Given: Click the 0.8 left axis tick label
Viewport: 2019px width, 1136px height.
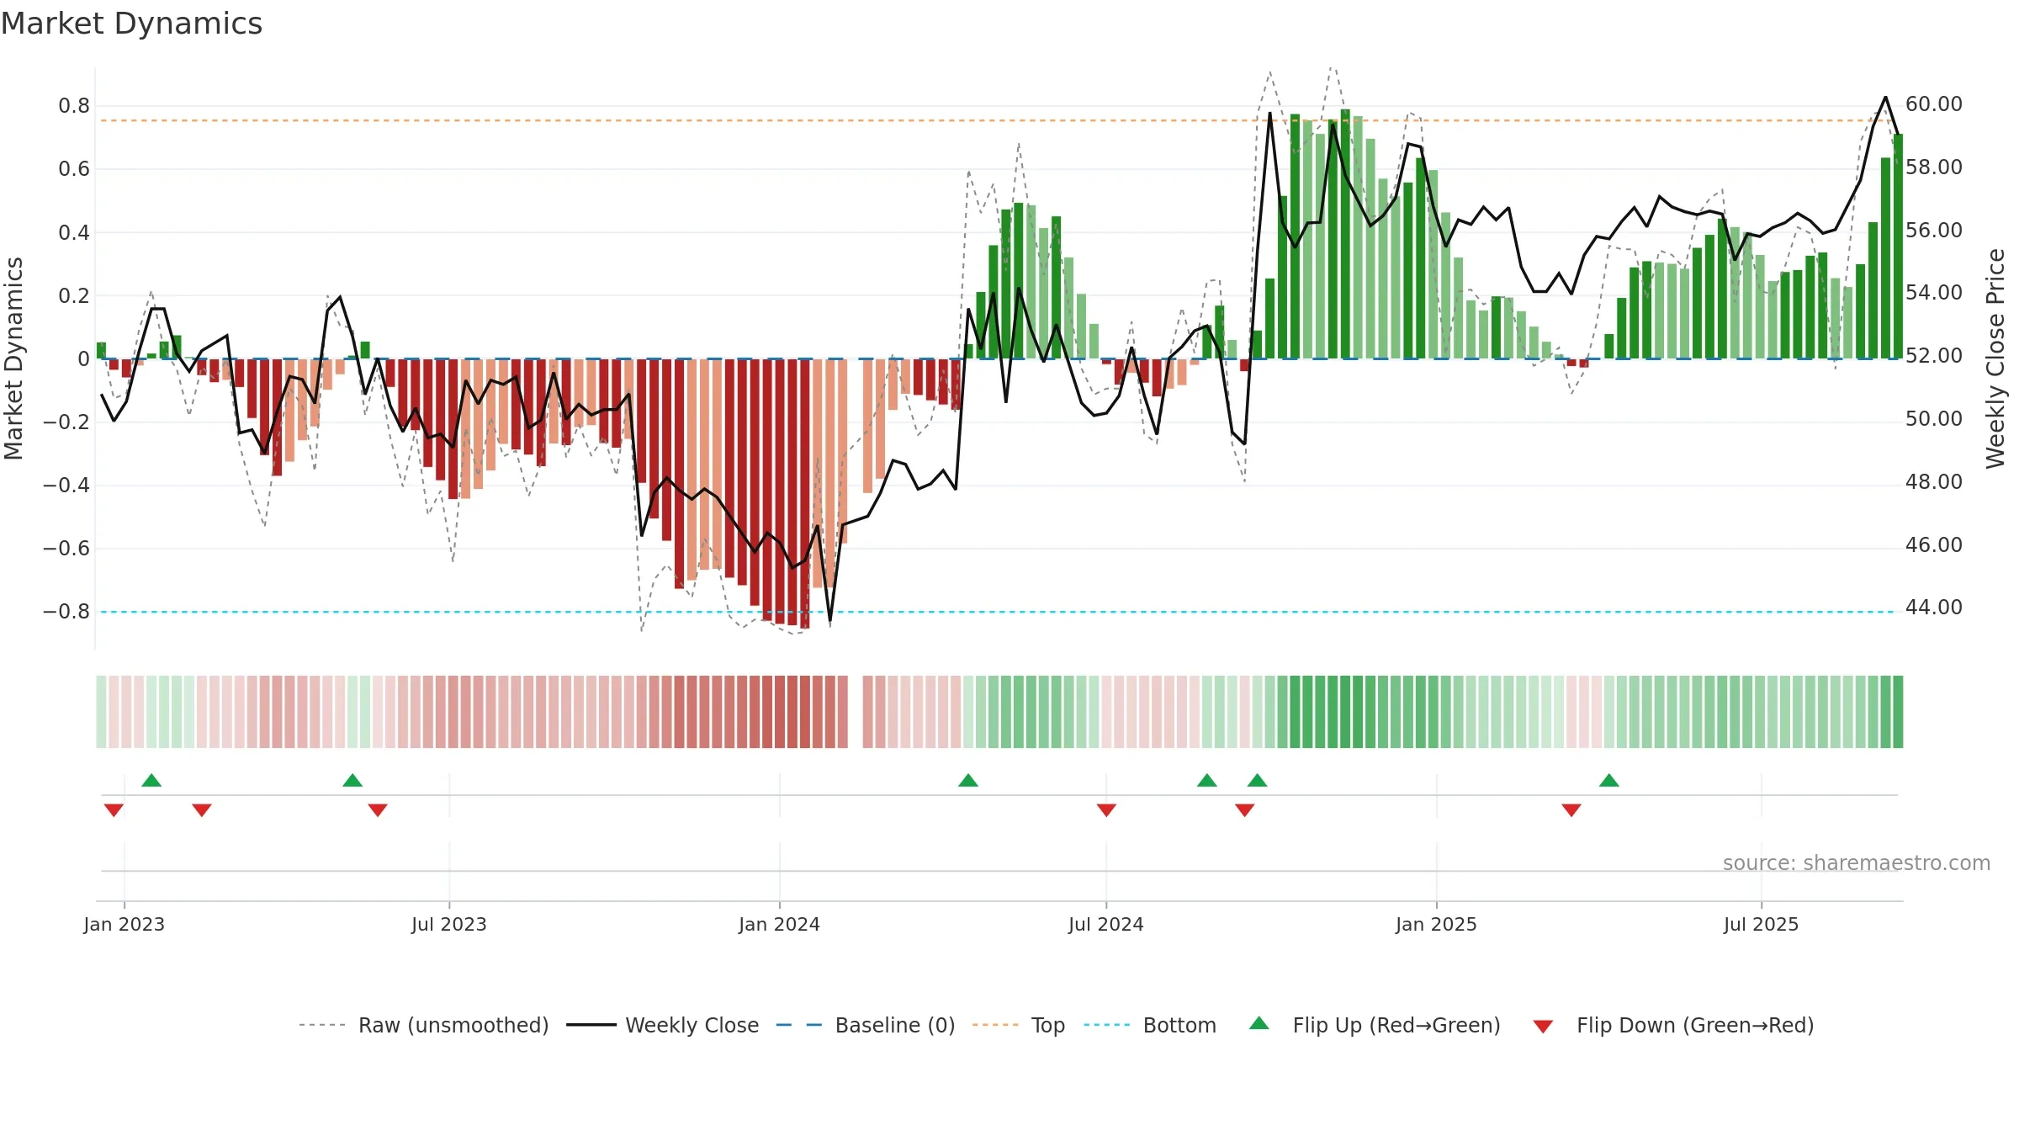Looking at the screenshot, I should pyautogui.click(x=74, y=106).
